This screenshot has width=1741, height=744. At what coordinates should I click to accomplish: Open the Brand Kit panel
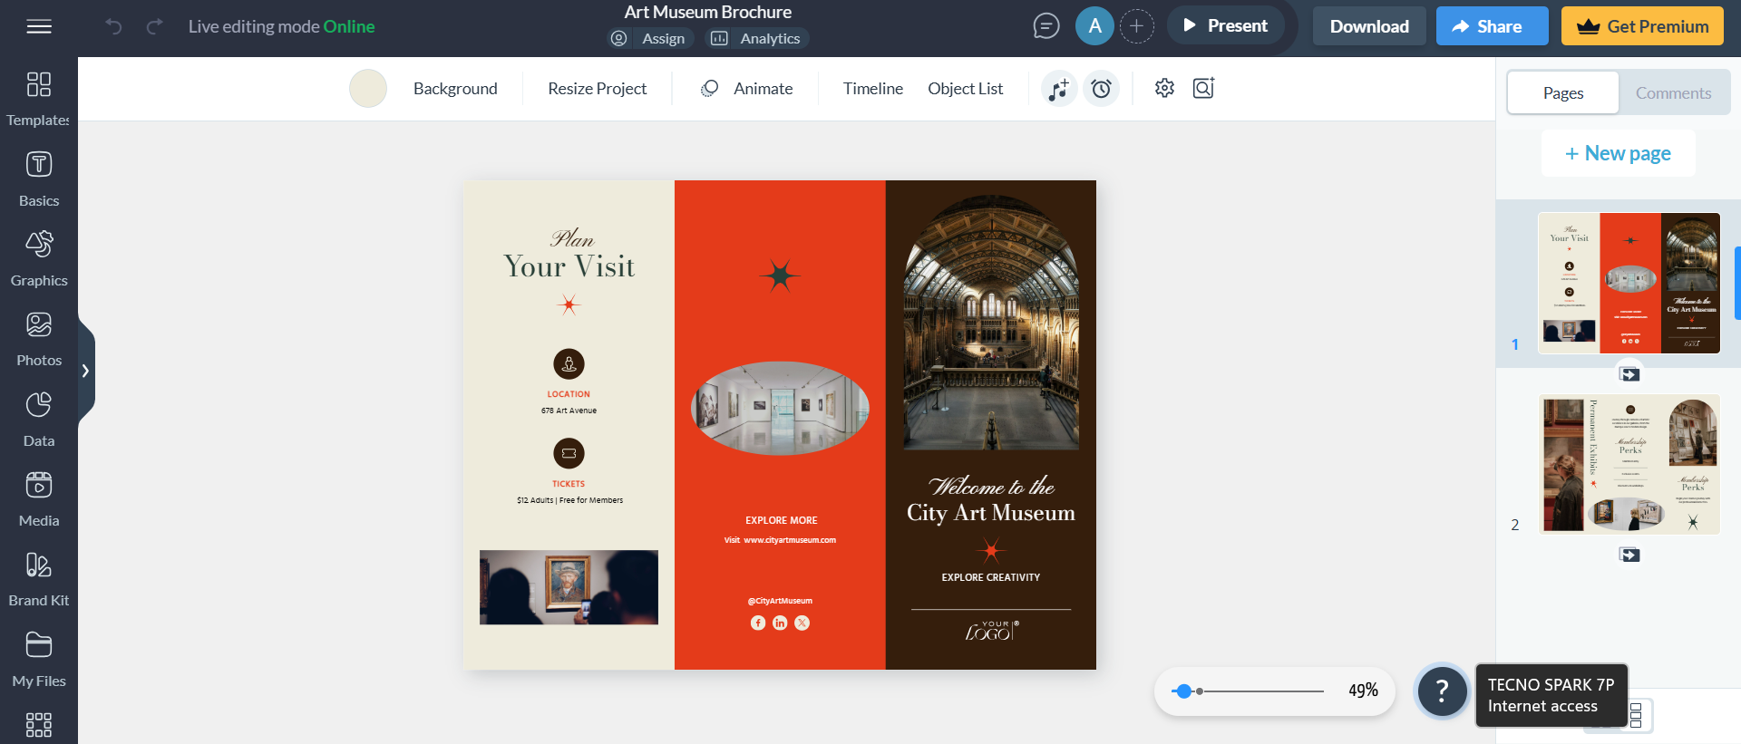click(39, 579)
